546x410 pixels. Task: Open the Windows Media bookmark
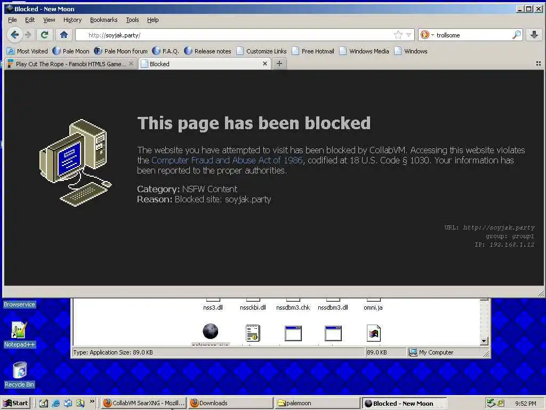click(364, 51)
